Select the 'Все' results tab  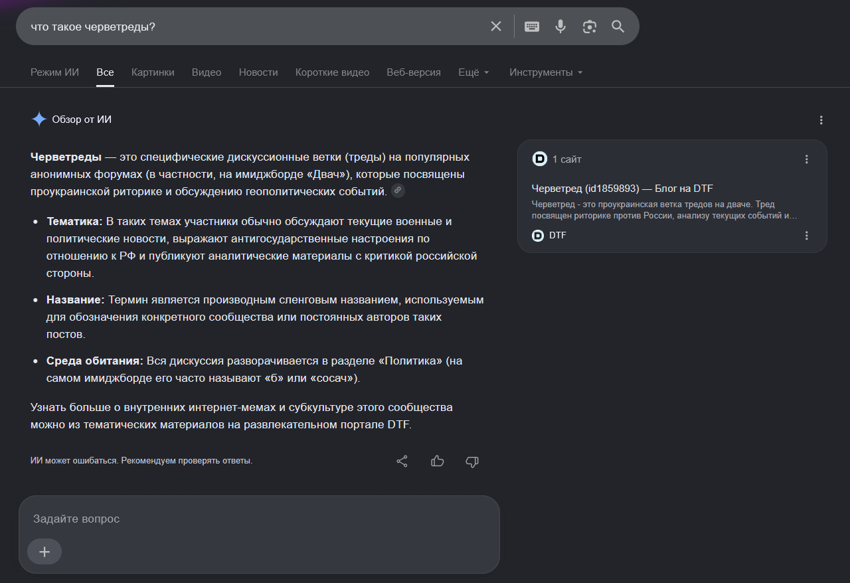105,72
